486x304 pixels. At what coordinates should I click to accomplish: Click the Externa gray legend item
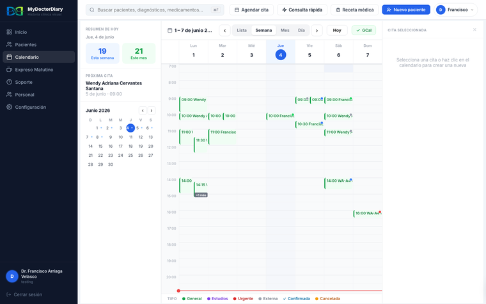268,299
